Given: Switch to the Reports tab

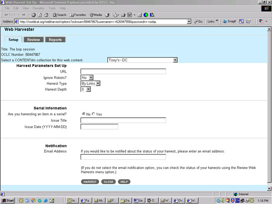Looking at the screenshot, I should click(55, 40).
